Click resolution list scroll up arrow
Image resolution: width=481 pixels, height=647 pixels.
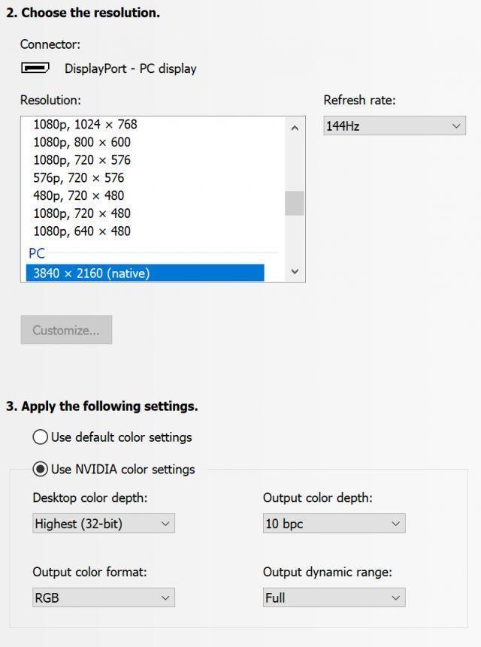click(295, 128)
